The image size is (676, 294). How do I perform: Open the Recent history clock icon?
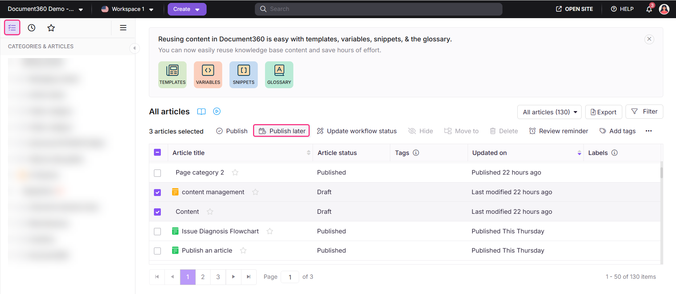pyautogui.click(x=32, y=28)
